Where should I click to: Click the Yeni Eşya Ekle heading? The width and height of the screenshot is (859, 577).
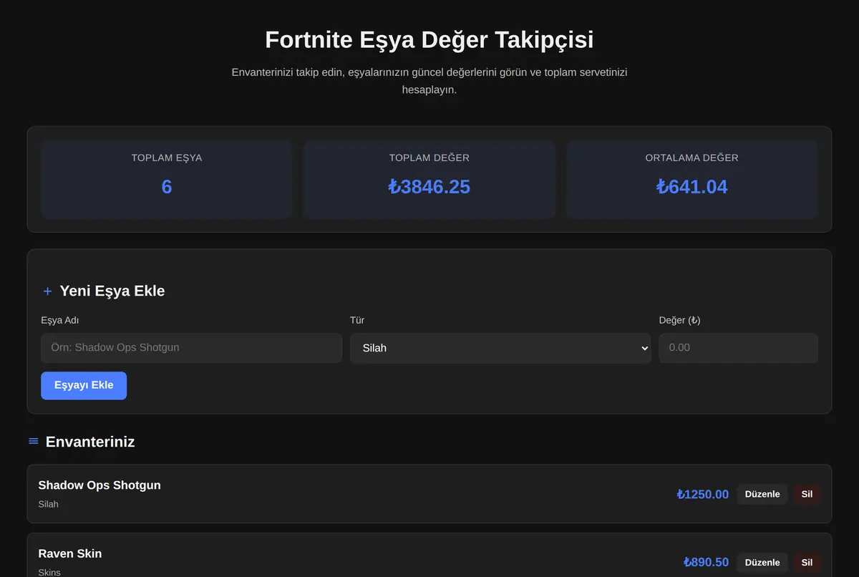[112, 291]
